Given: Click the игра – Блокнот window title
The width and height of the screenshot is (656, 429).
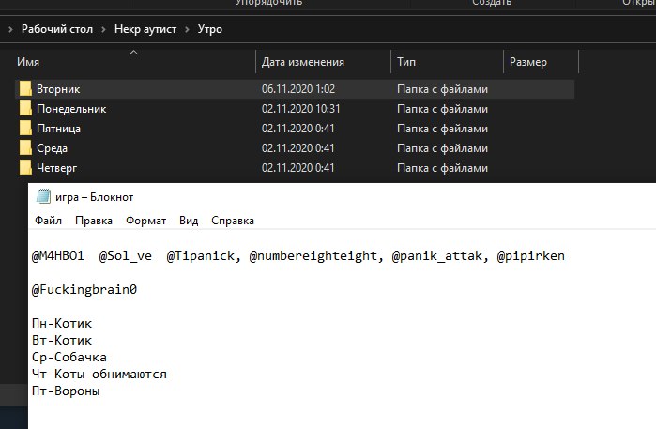Looking at the screenshot, I should pos(95,197).
